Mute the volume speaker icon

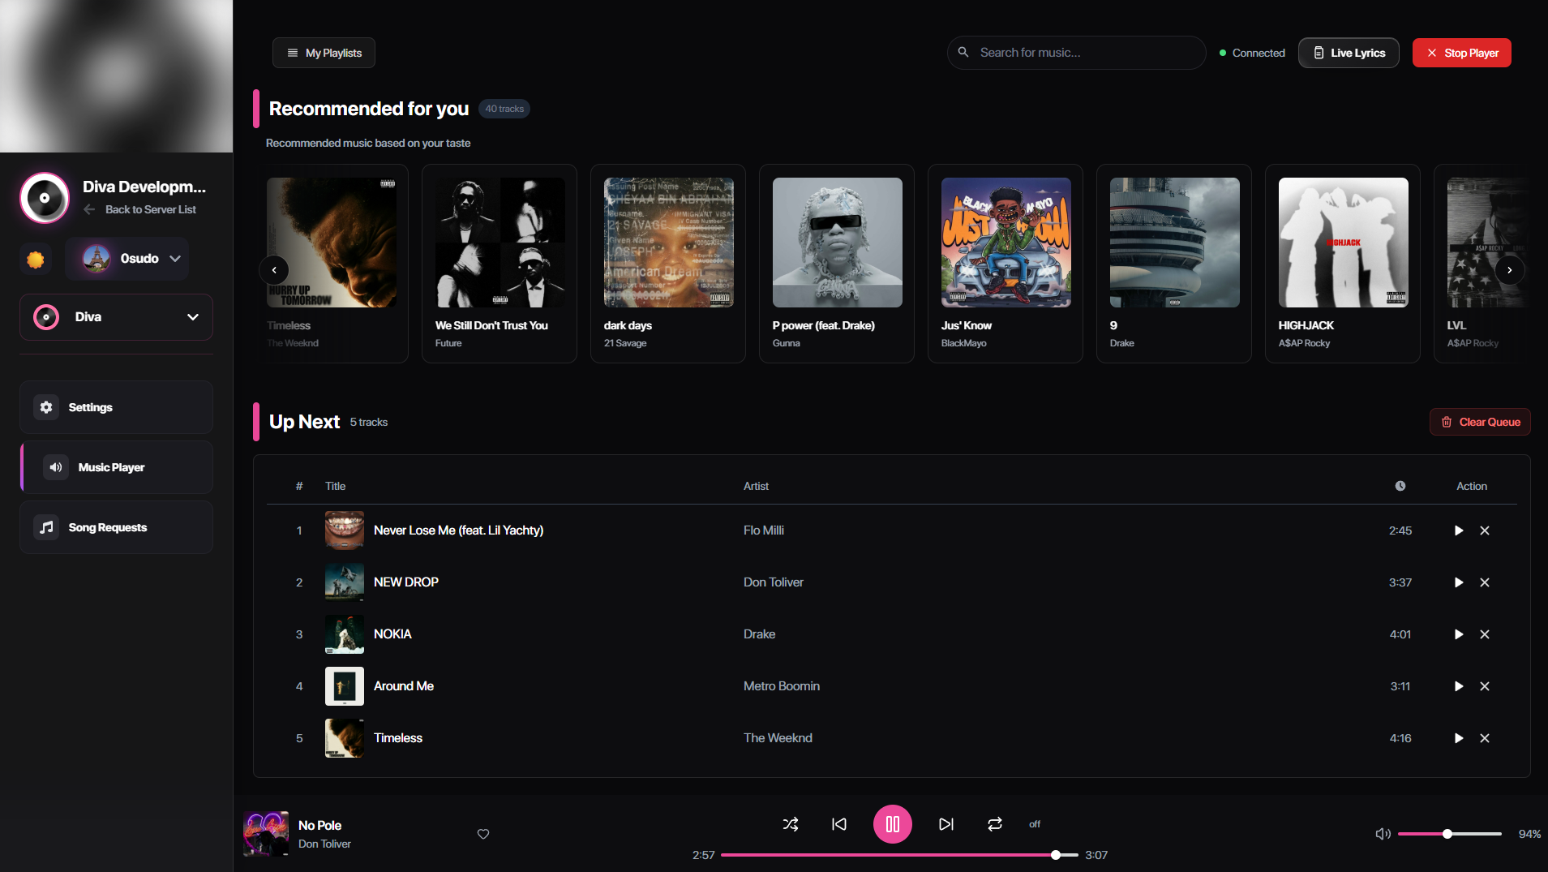1383,834
